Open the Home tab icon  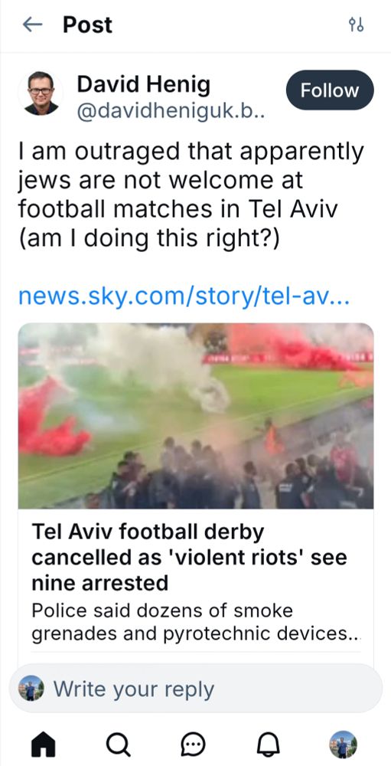[44, 745]
